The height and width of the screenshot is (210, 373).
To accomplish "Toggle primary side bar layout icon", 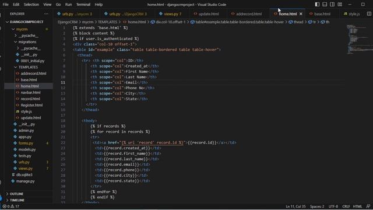I will coord(317,4).
